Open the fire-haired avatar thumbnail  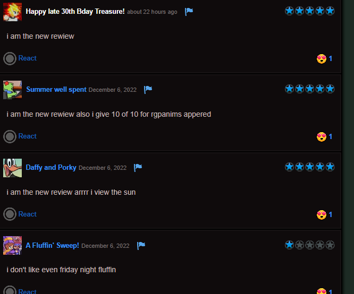click(x=12, y=12)
